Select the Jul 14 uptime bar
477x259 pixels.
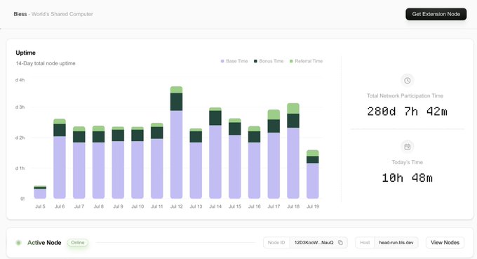215,153
